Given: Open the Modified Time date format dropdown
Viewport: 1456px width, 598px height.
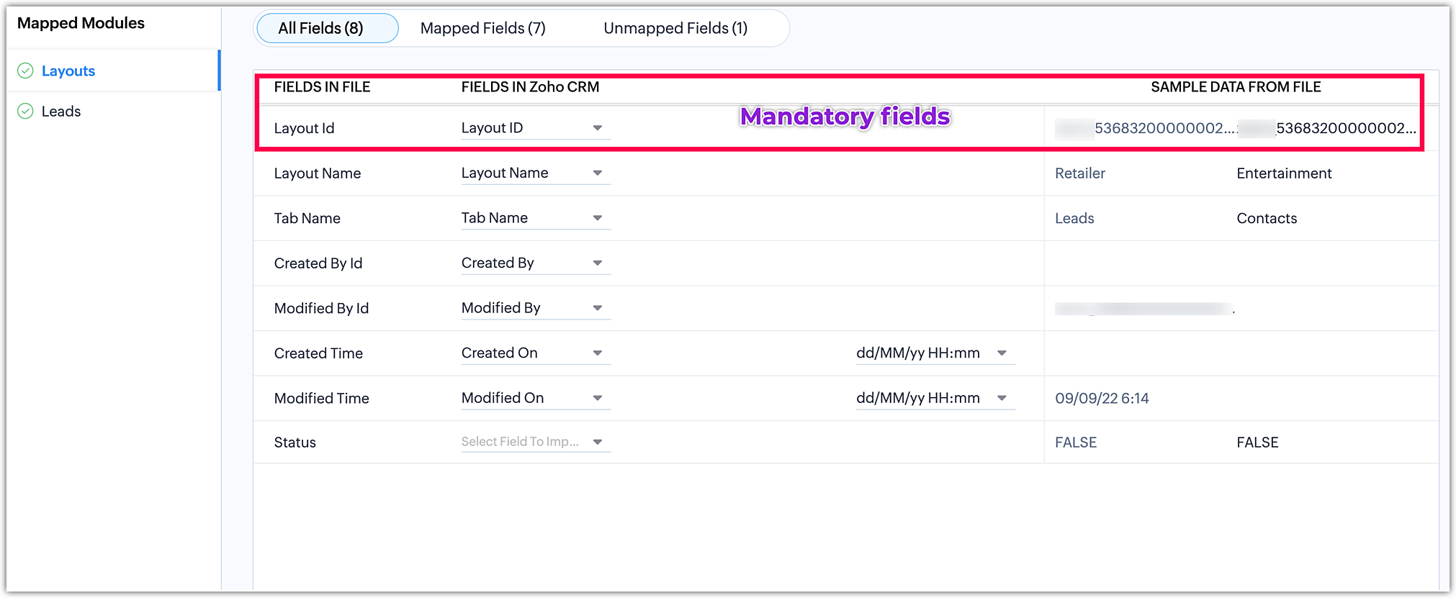Looking at the screenshot, I should (935, 398).
